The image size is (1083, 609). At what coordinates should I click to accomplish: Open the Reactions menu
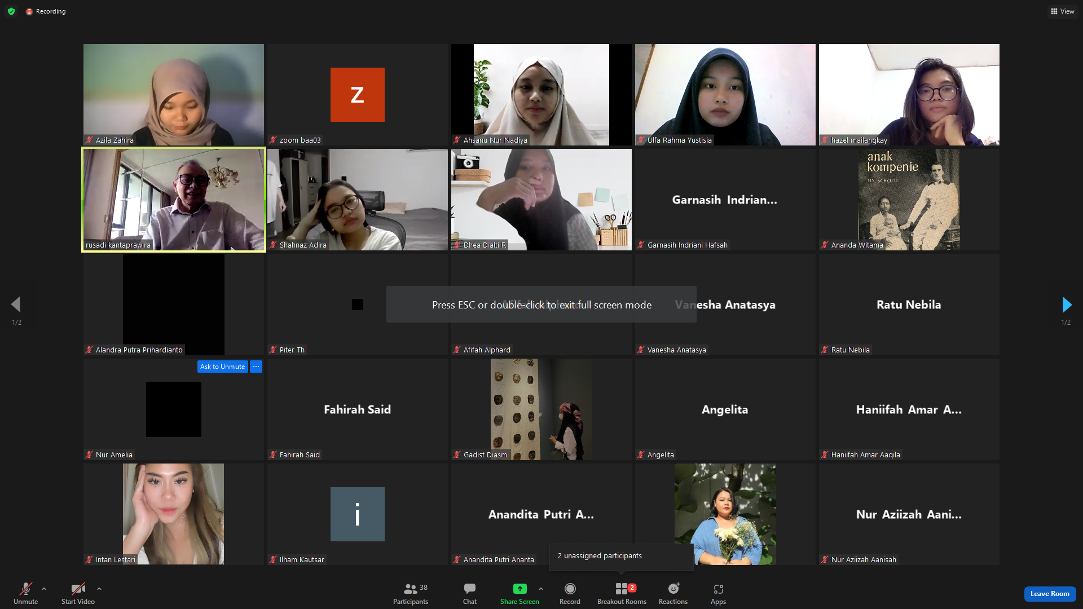click(673, 594)
